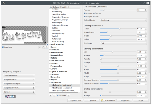The image size is (152, 105).
Task: Select the Whirl drawing filter
Action: 57,42
